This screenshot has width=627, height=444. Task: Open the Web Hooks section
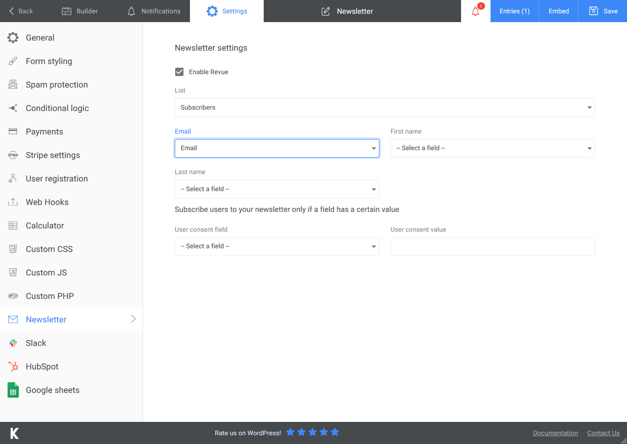[x=71, y=202]
